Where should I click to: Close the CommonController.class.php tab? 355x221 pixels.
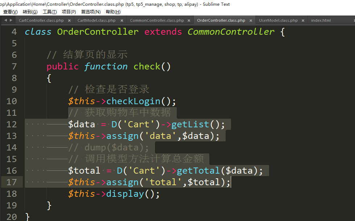click(189, 21)
